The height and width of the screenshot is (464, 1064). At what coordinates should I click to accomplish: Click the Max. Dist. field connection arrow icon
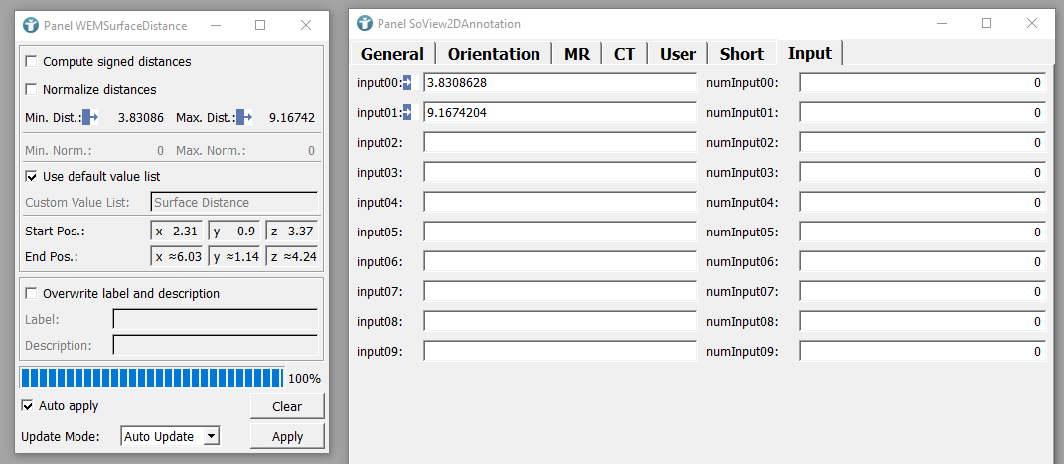[x=244, y=118]
